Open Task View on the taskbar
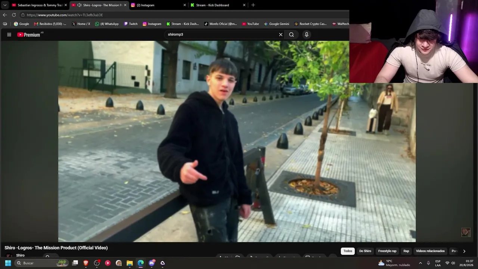This screenshot has height=269, width=478. point(75,263)
